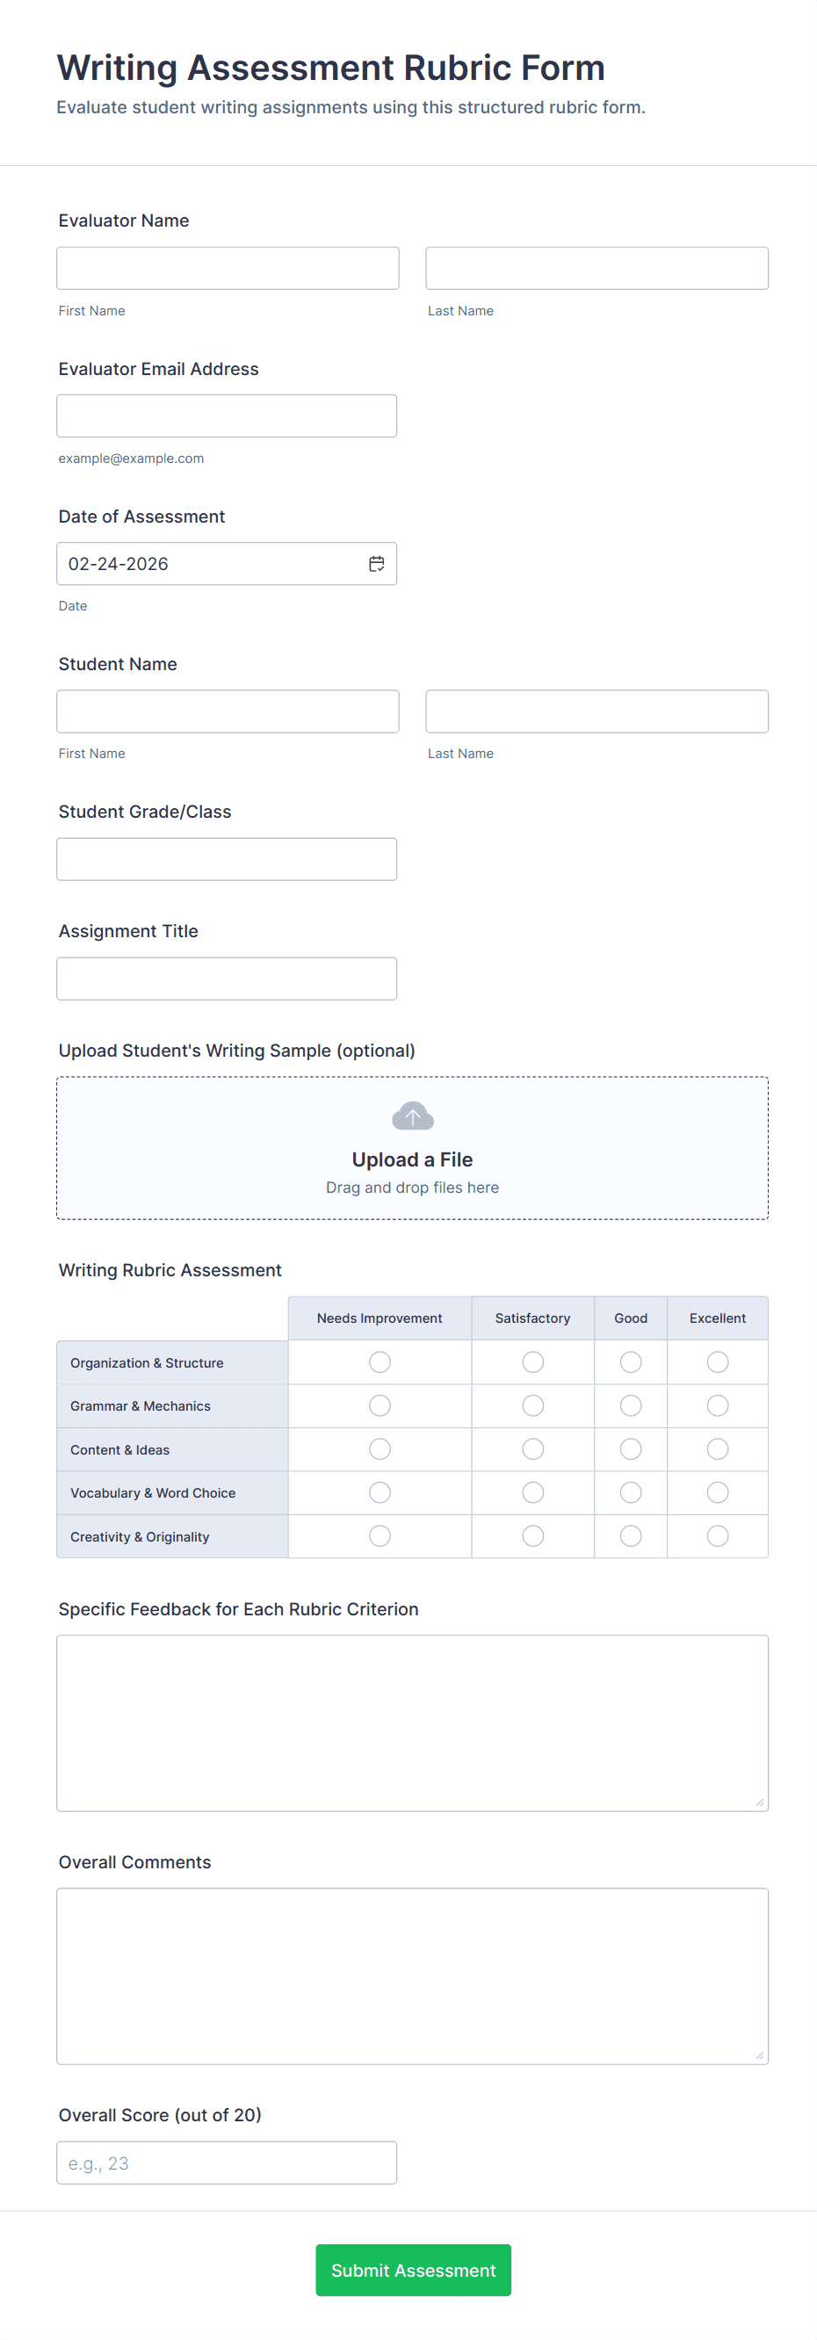Click the Overall Score input field

click(228, 2163)
